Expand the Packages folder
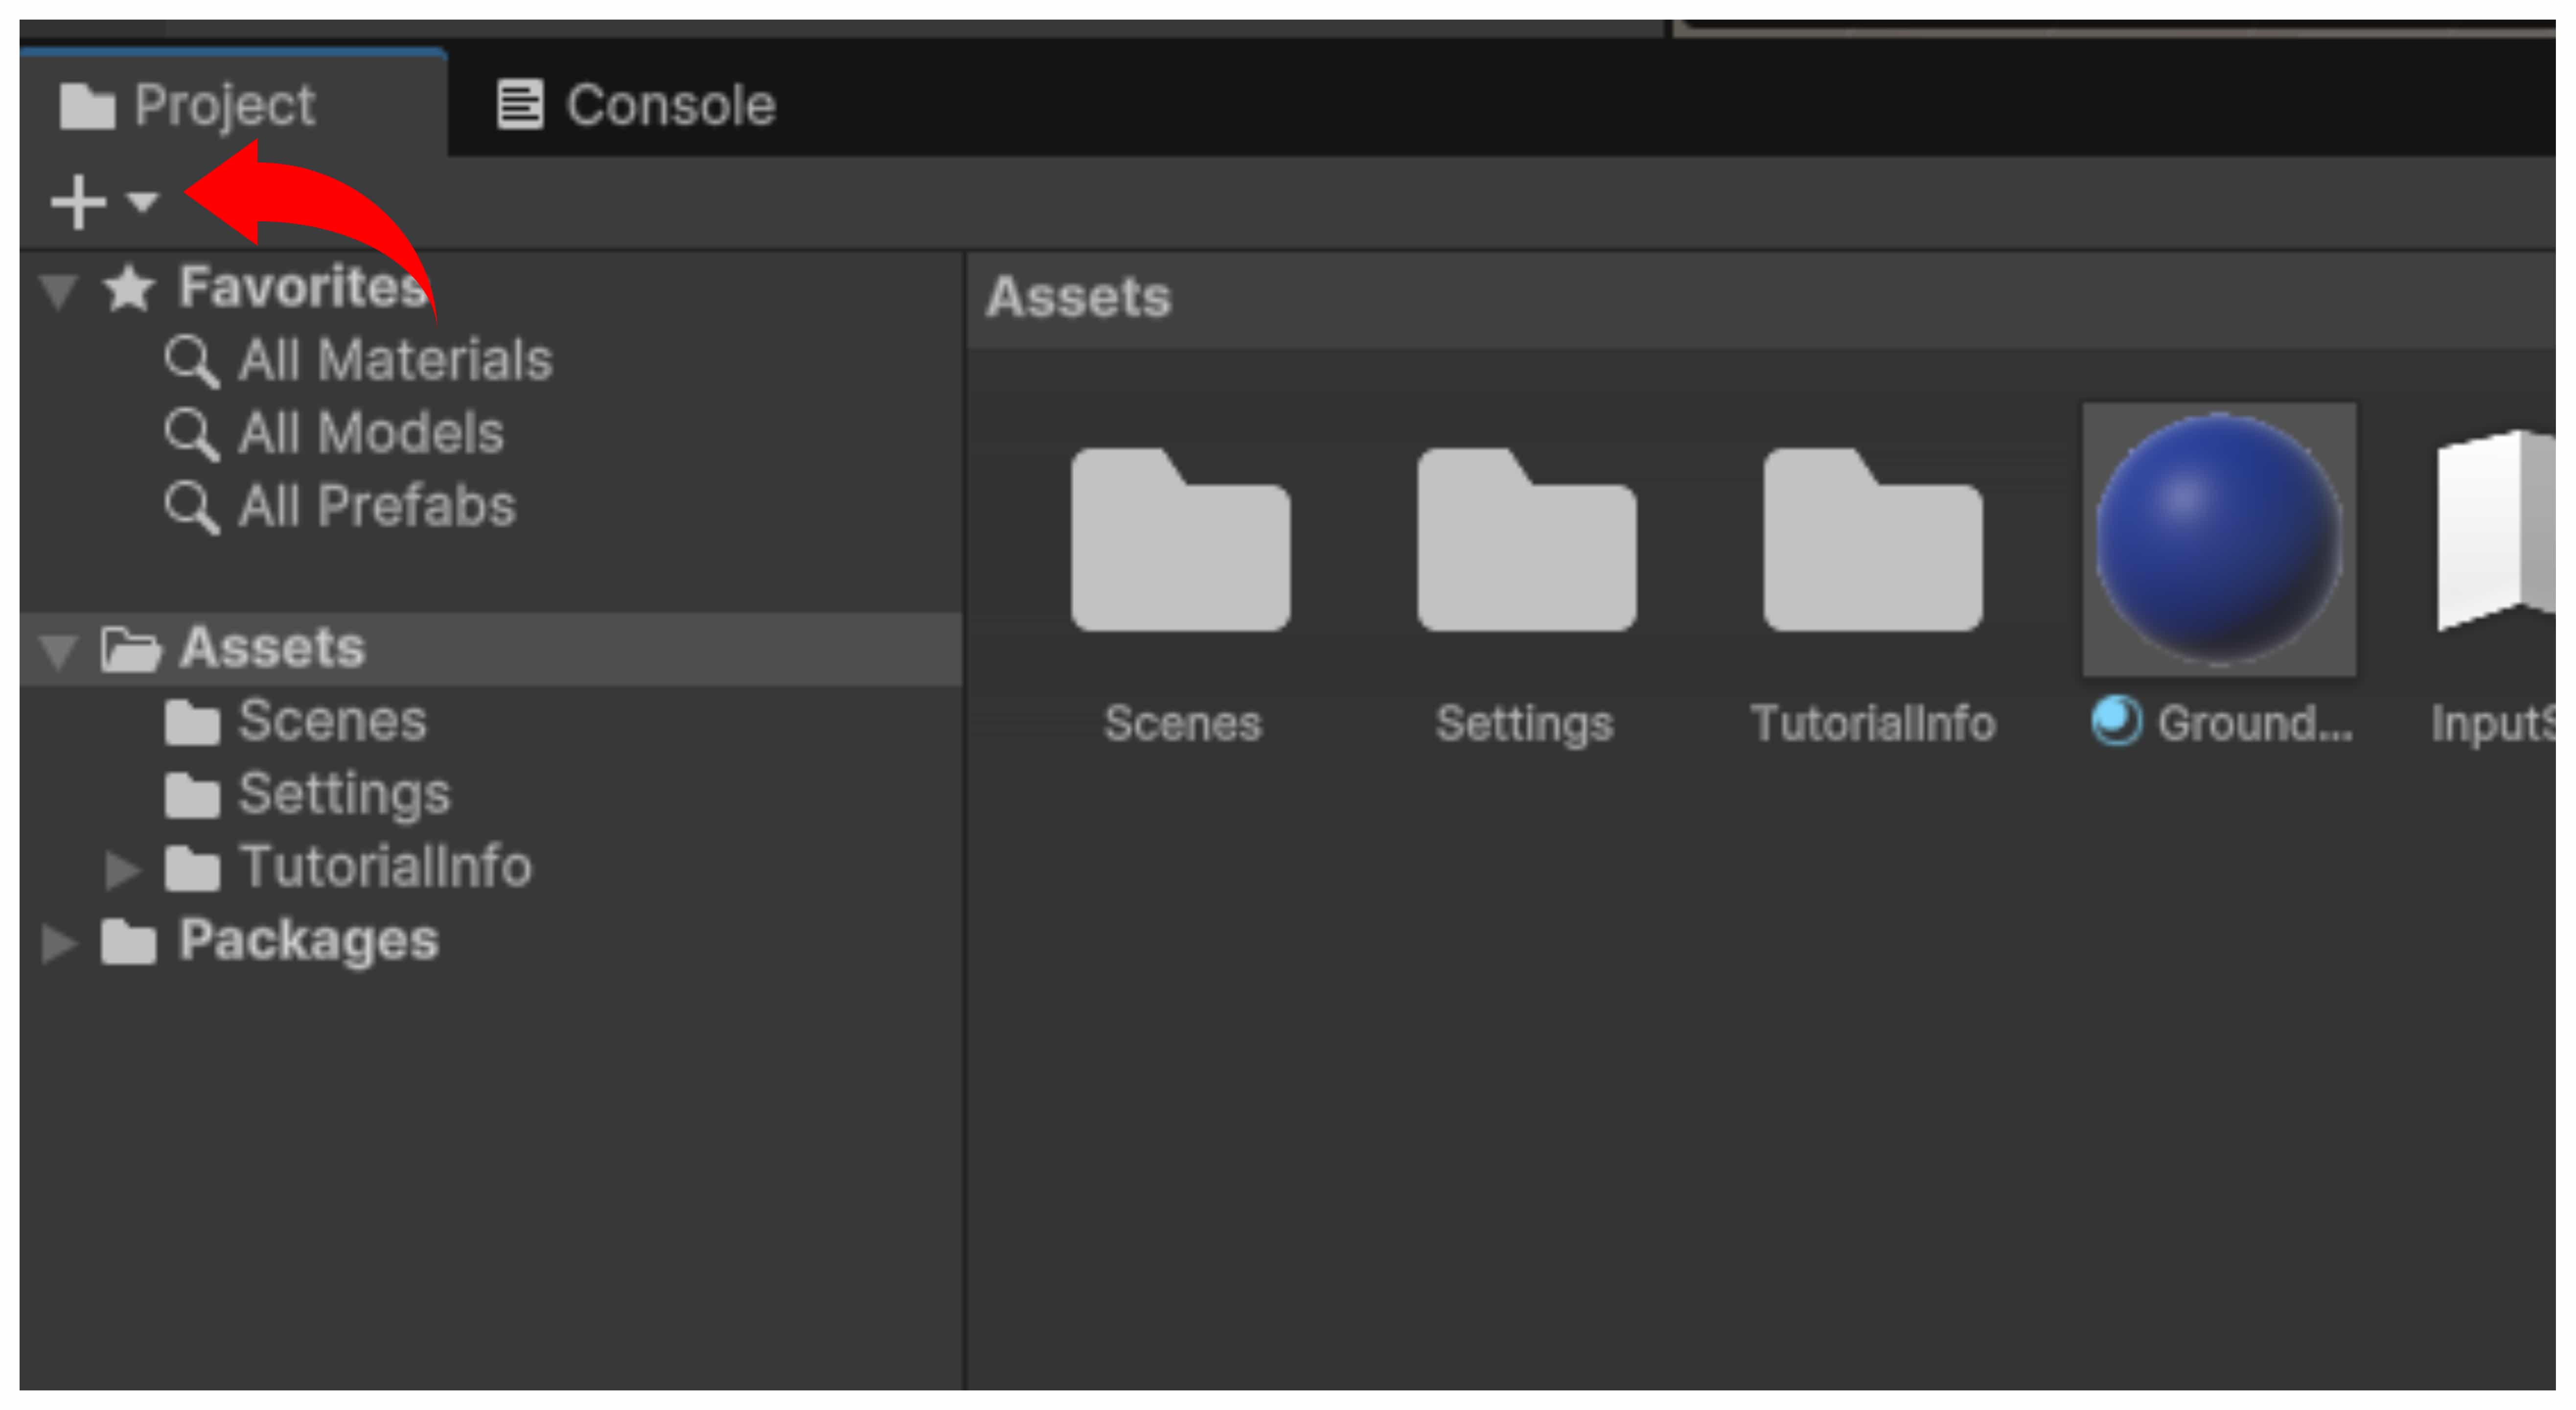 pyautogui.click(x=58, y=941)
